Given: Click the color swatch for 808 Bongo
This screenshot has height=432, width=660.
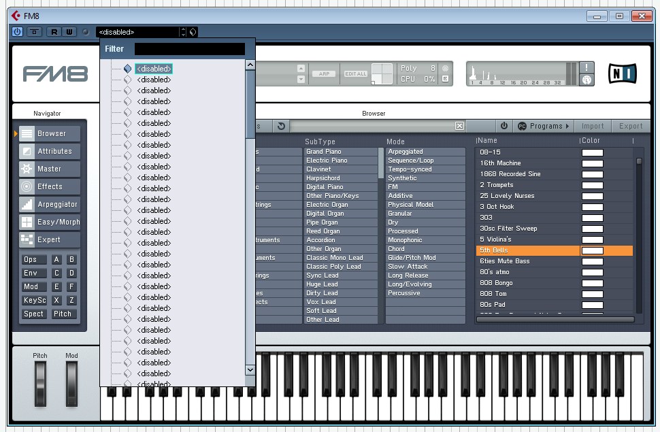Looking at the screenshot, I should tap(592, 283).
